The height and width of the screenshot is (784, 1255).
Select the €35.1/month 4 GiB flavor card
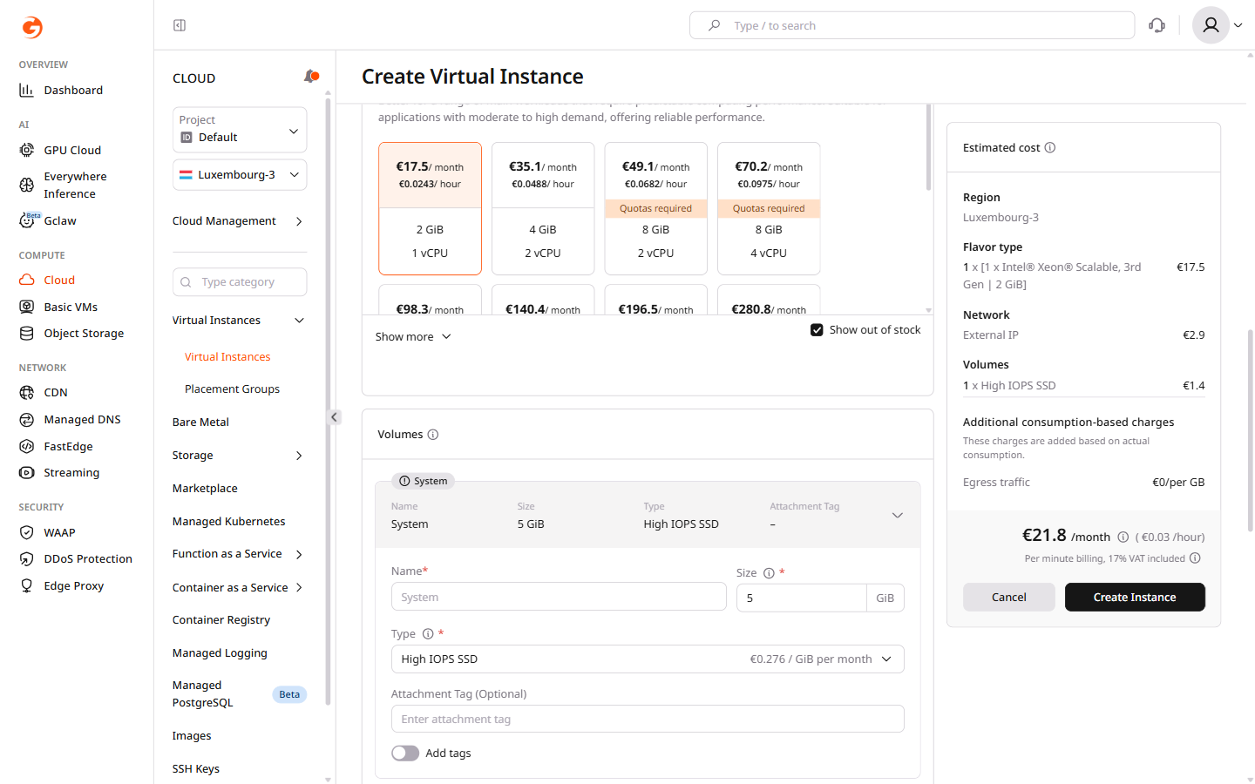click(x=543, y=208)
